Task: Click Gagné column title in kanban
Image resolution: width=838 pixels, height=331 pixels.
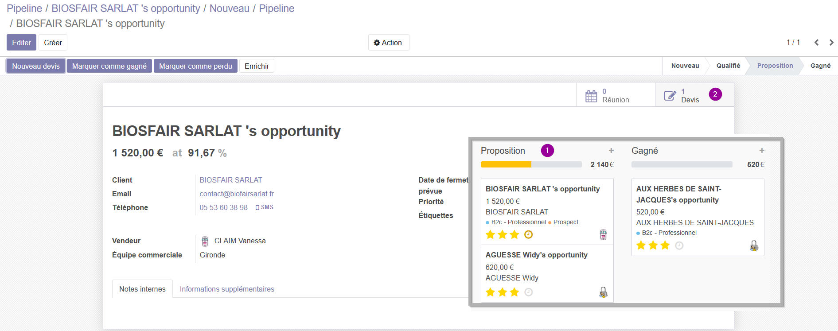Action: click(644, 151)
